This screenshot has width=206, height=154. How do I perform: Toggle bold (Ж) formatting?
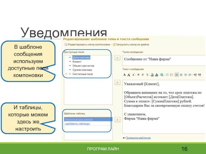tap(138, 75)
